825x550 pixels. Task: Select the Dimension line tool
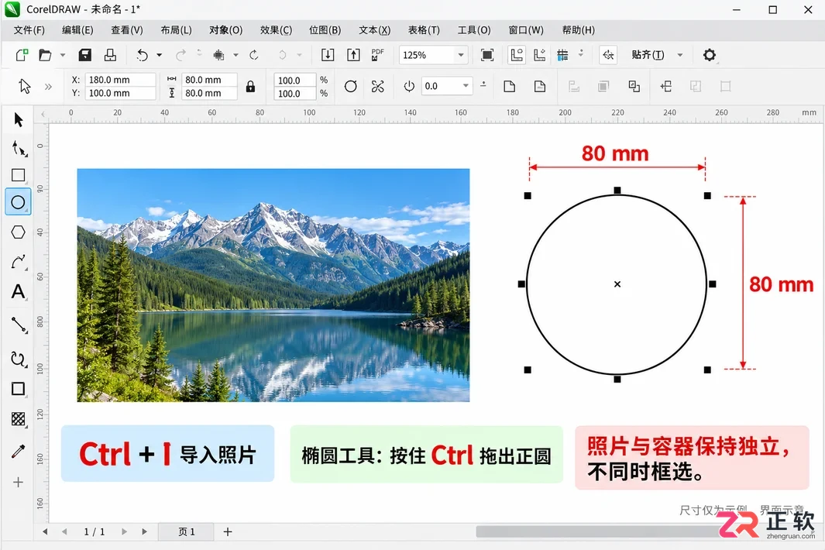click(x=19, y=325)
